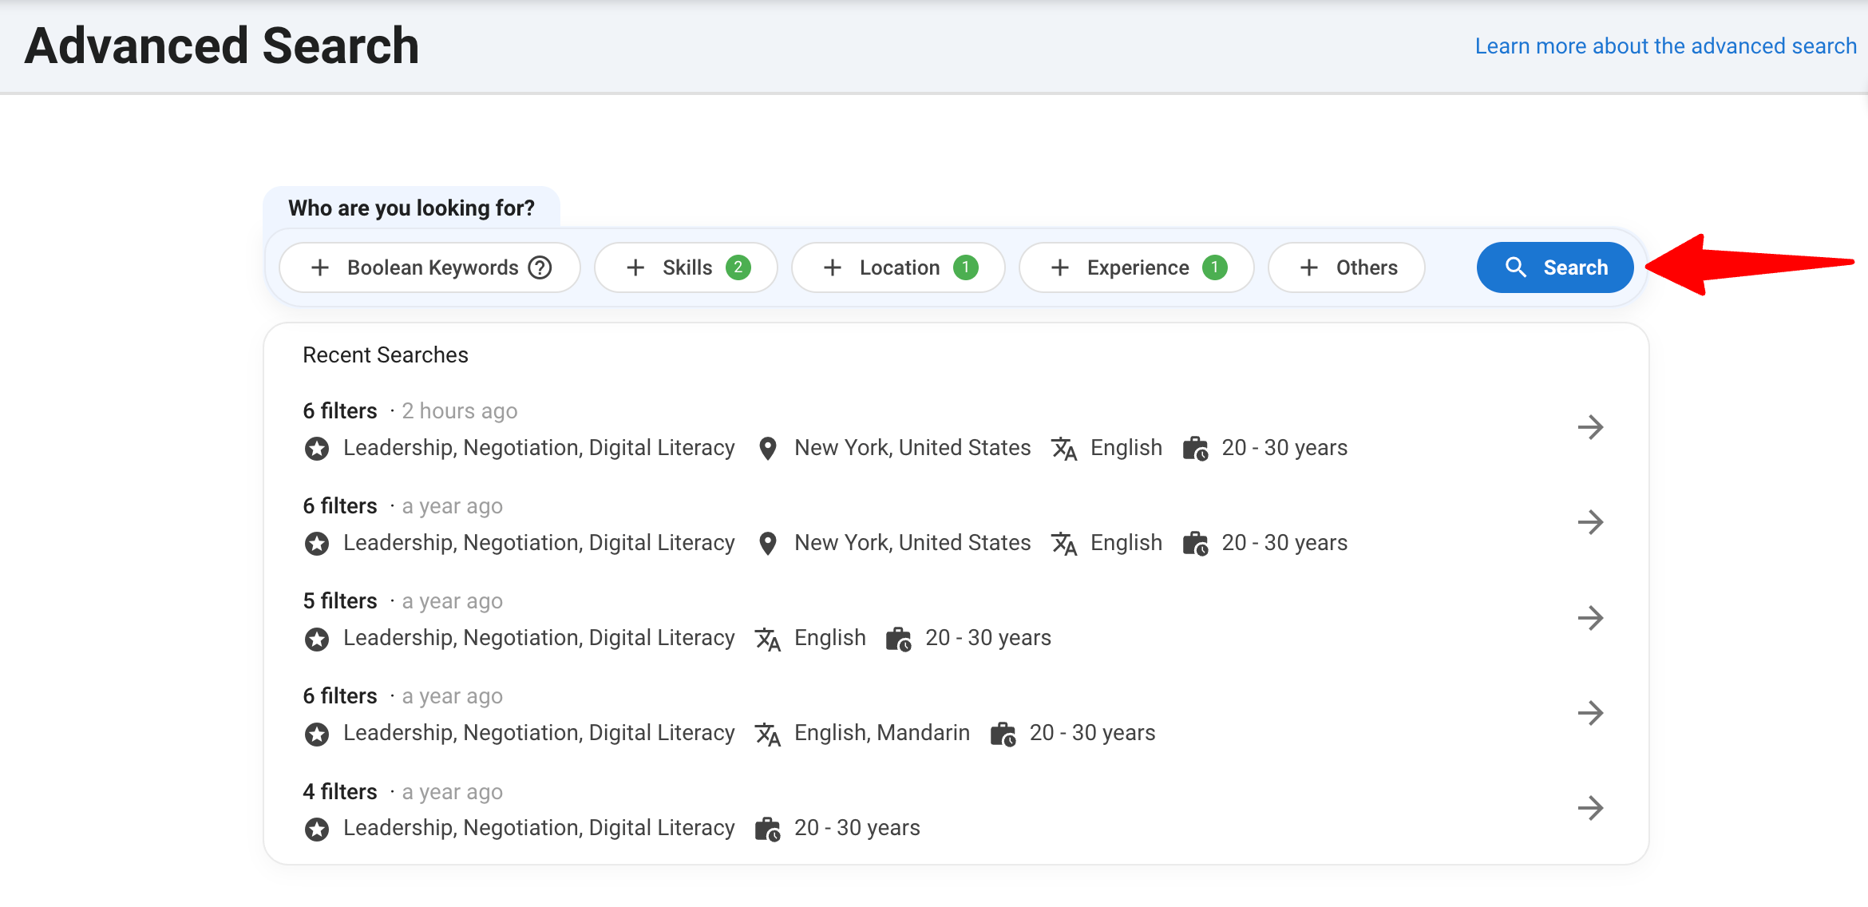
Task: Click the plus icon on Boolean Keywords
Action: pyautogui.click(x=320, y=267)
